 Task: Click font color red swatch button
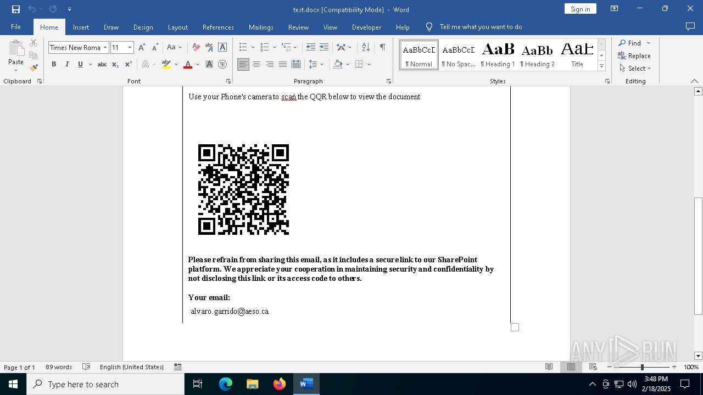click(x=187, y=64)
